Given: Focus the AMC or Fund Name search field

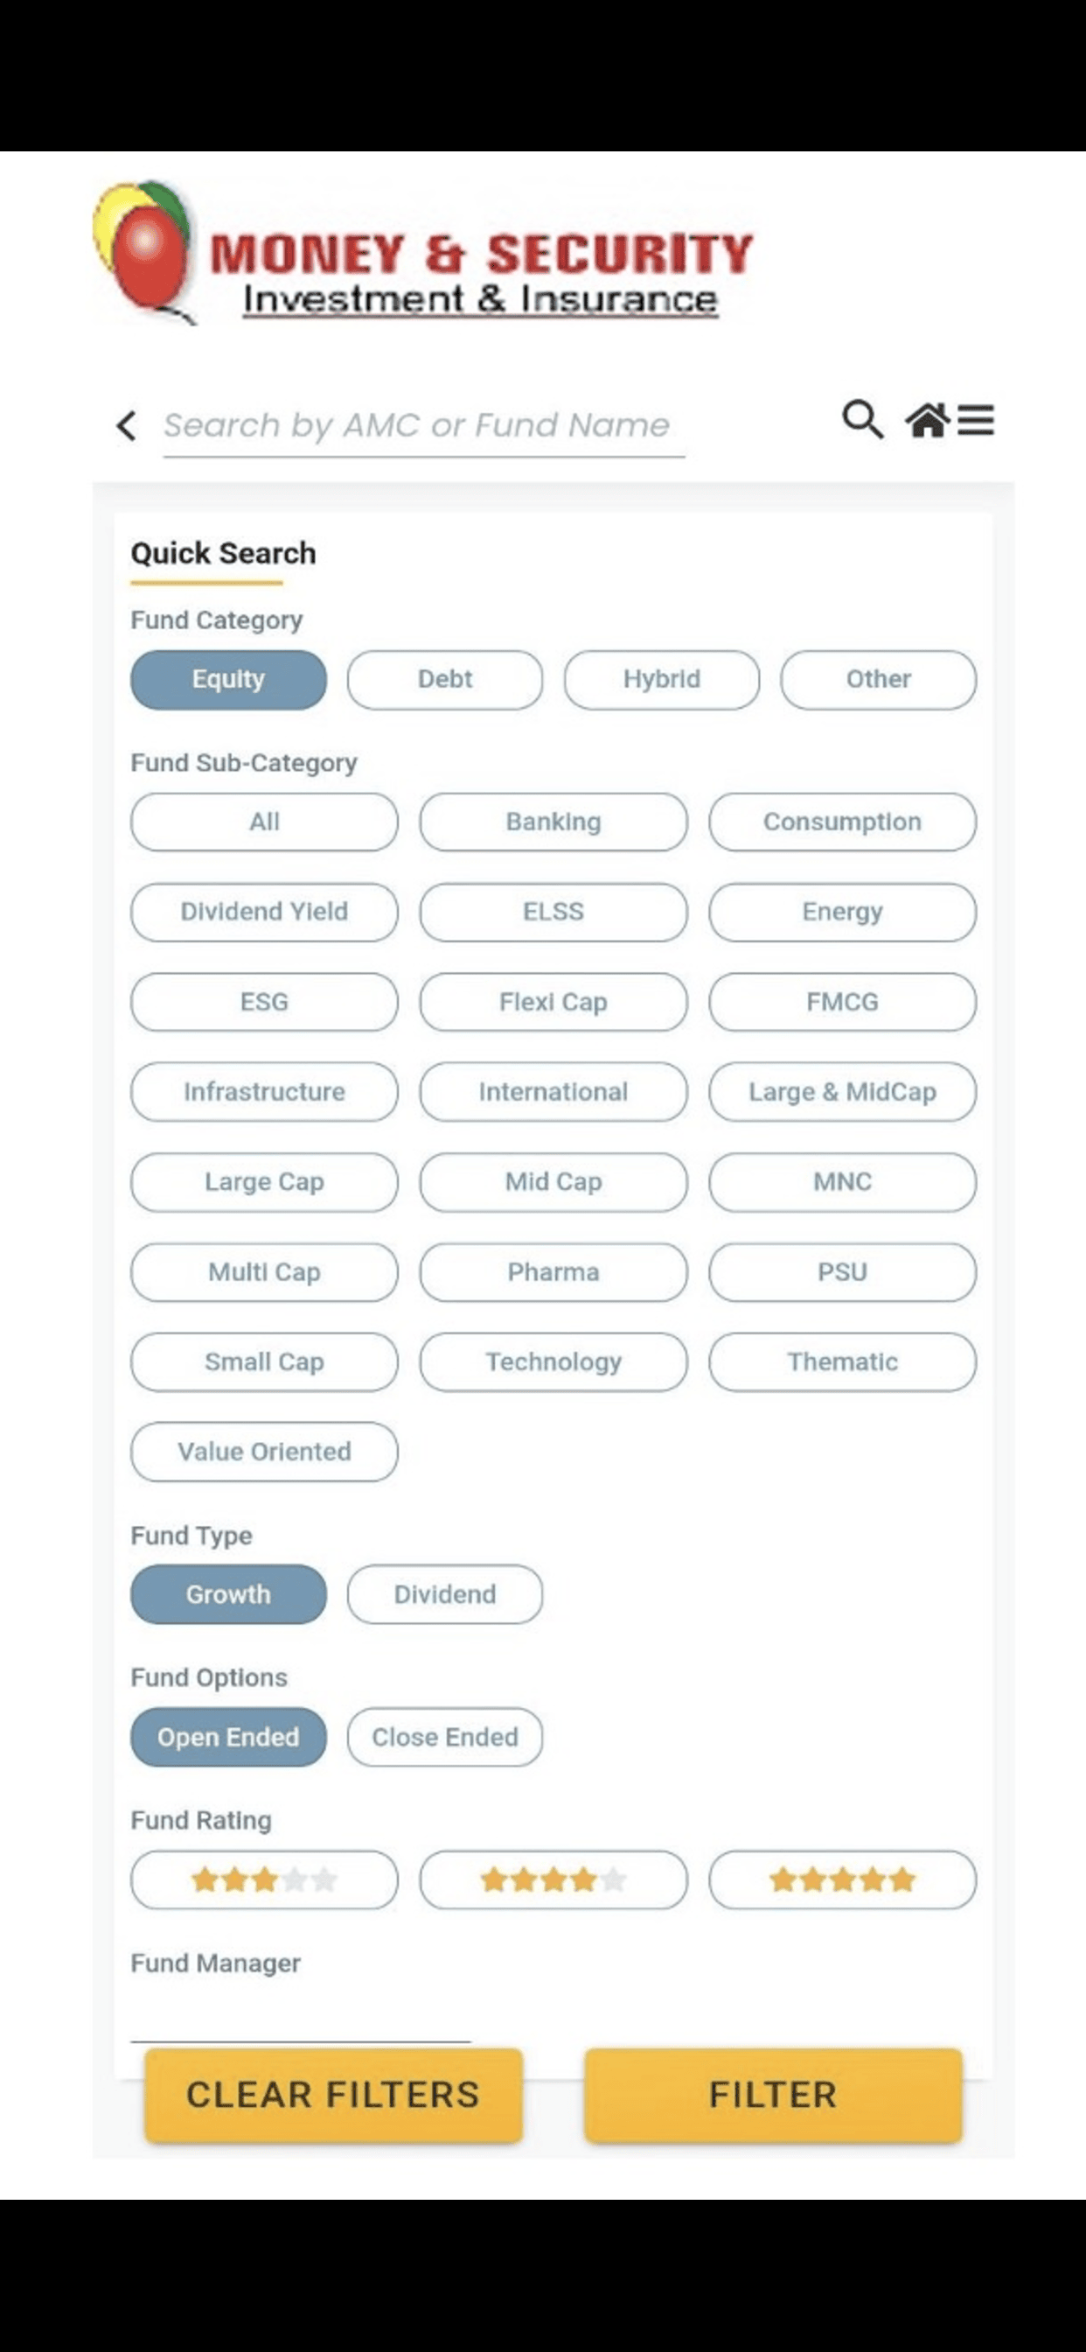Looking at the screenshot, I should pyautogui.click(x=423, y=426).
